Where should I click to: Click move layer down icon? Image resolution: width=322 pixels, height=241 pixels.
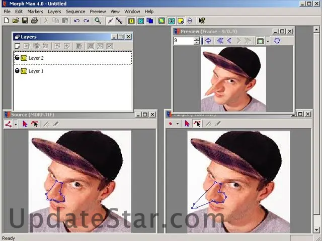tap(67, 46)
